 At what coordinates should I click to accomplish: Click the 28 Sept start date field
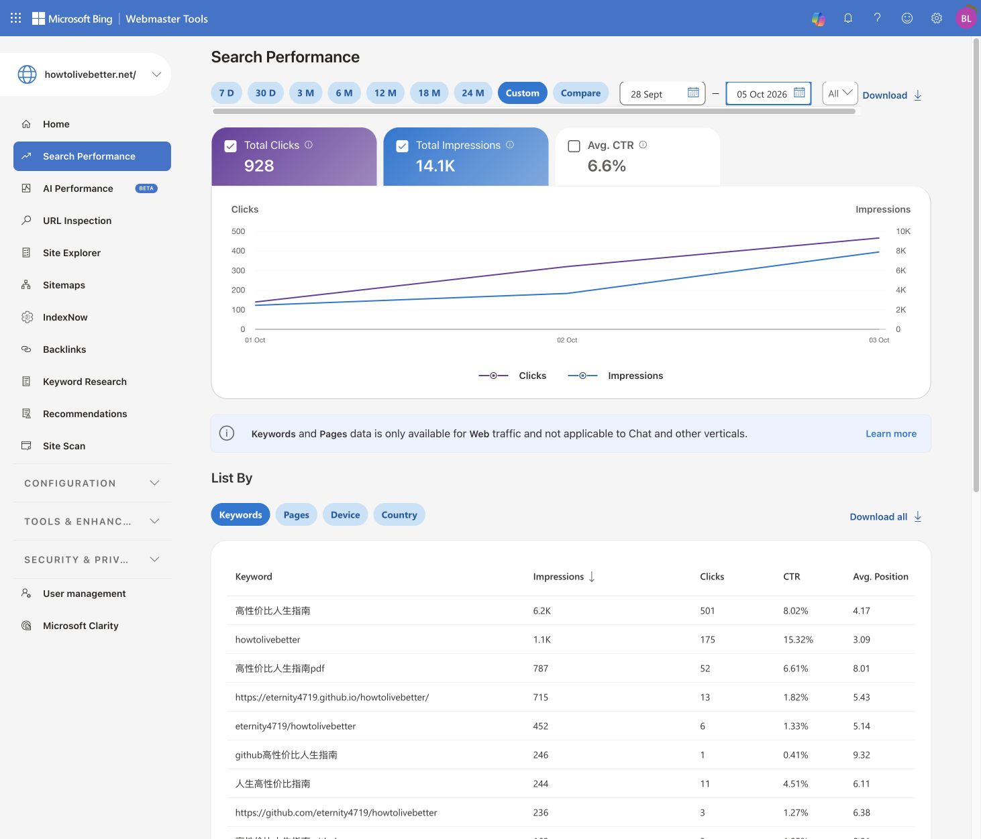coord(662,93)
